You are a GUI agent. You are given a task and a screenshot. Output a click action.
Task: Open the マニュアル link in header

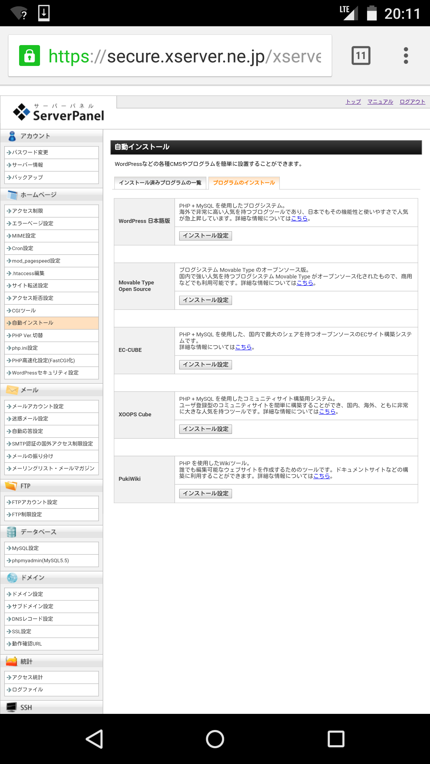tap(380, 102)
